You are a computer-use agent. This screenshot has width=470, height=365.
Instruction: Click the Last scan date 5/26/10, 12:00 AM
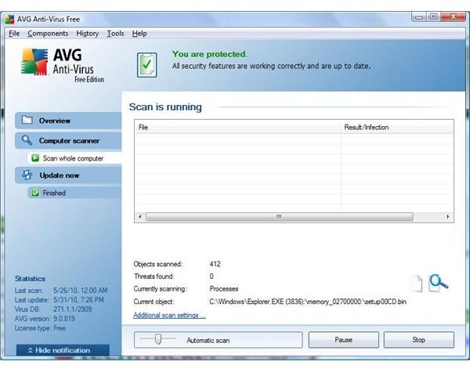[81, 291]
